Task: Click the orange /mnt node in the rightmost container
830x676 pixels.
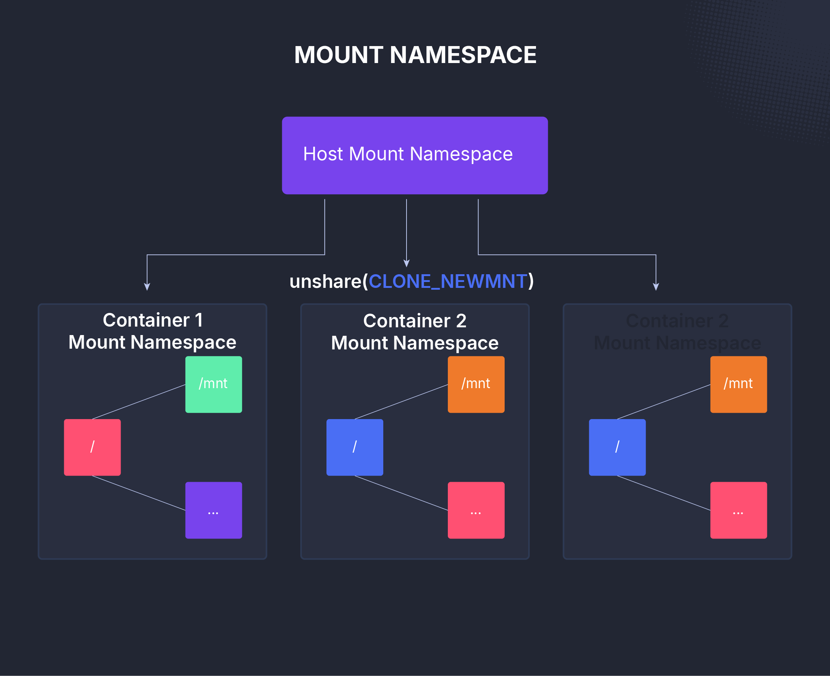Action: [x=738, y=384]
